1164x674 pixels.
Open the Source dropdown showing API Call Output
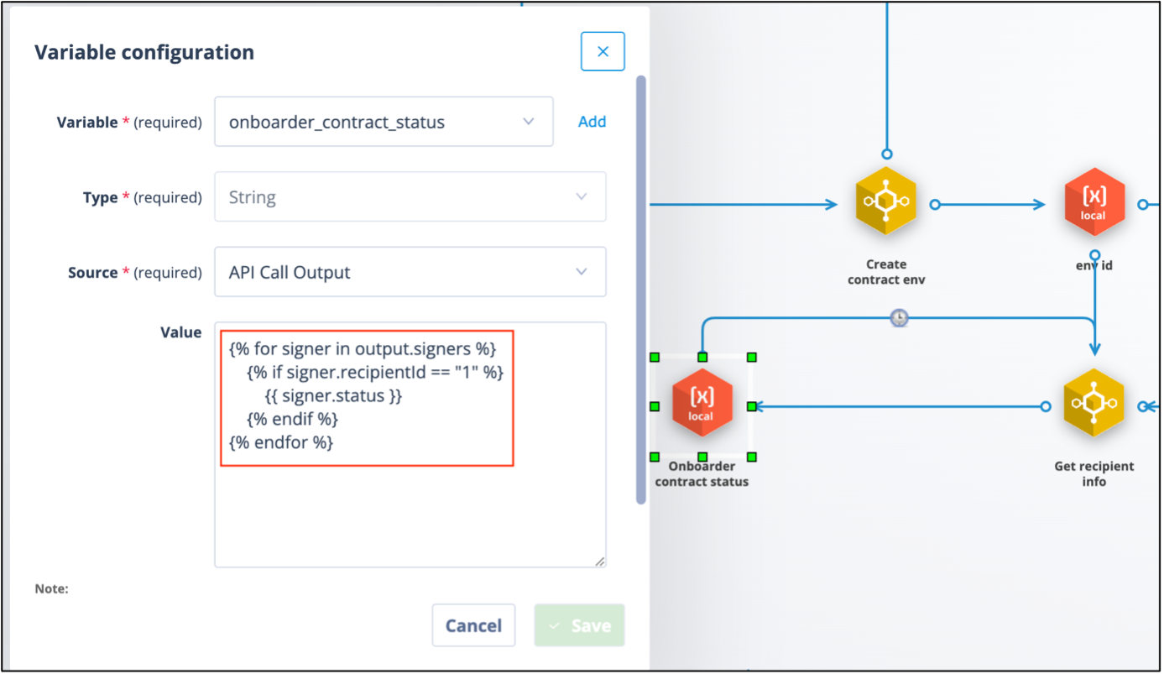(410, 272)
